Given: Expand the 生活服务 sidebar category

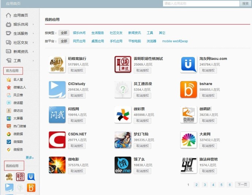Looking at the screenshot, I should click(x=20, y=34).
